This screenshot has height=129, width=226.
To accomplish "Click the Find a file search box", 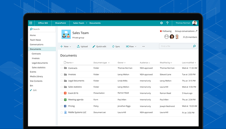I will click(176, 46).
